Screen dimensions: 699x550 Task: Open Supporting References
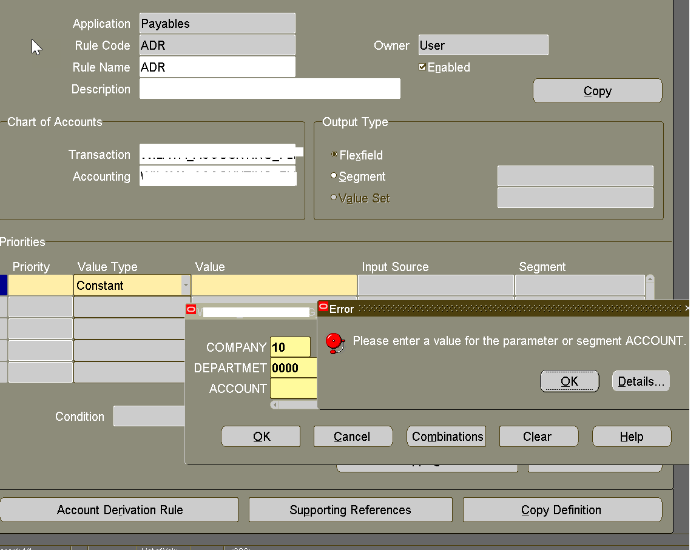(x=350, y=509)
